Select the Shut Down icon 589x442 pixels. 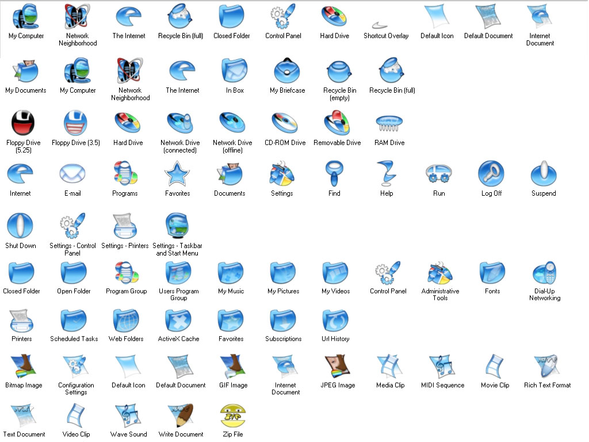[x=20, y=225]
